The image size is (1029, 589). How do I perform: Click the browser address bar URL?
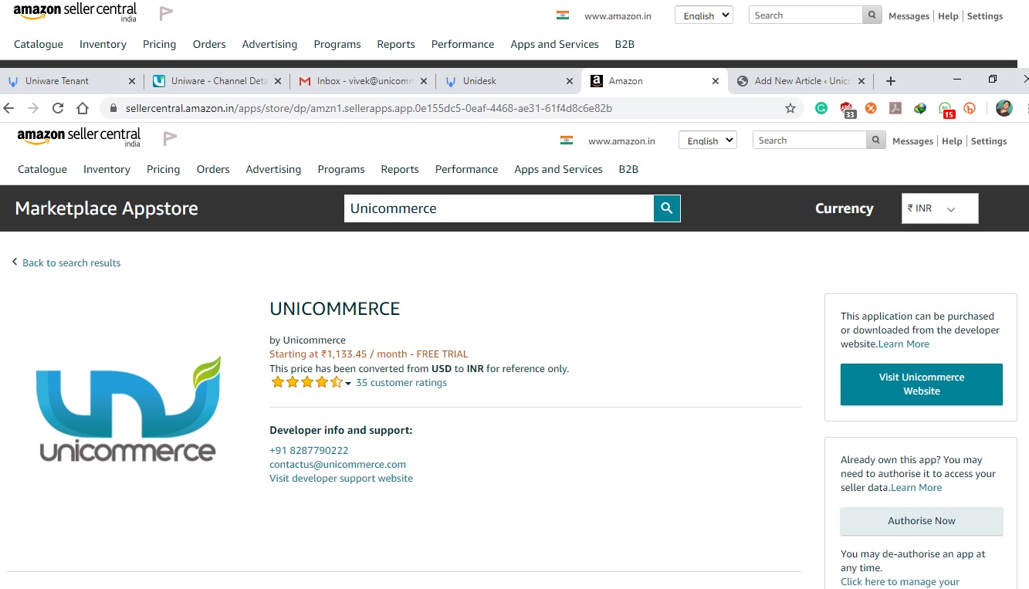pos(369,109)
